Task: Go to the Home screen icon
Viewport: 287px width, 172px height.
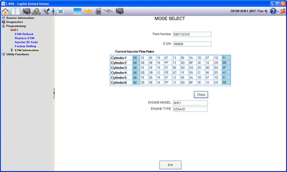Action: [x=5, y=11]
